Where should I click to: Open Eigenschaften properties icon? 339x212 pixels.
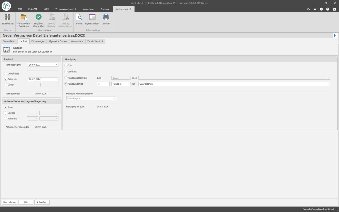pos(92,17)
